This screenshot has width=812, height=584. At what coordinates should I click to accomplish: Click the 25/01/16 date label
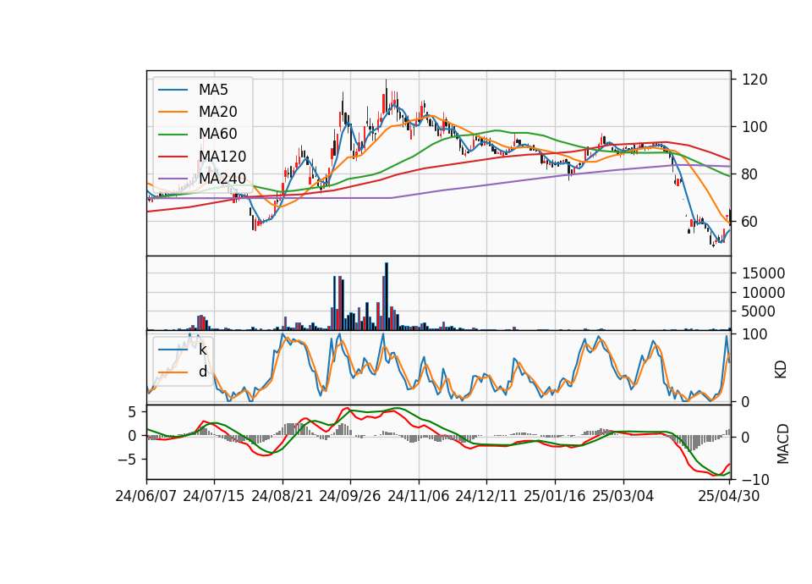click(555, 496)
